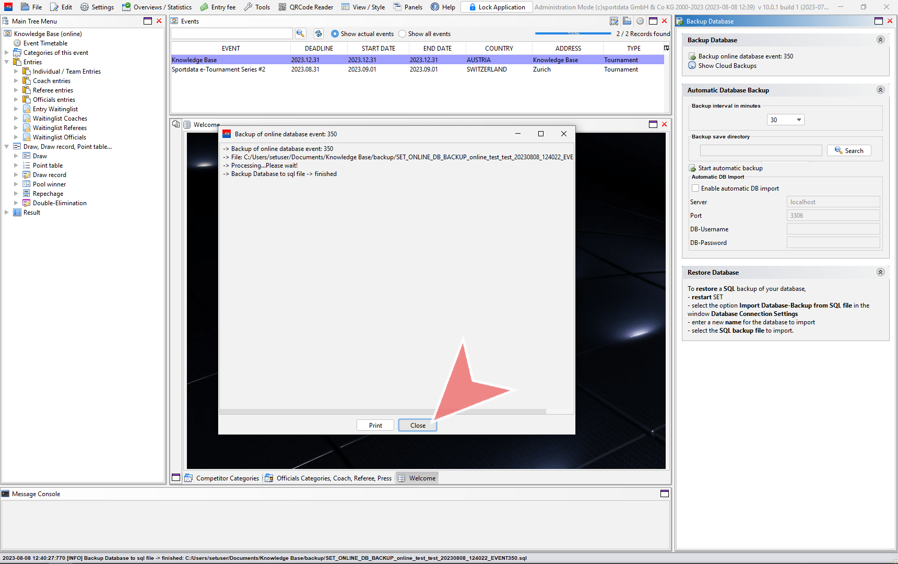
Task: Click Backup online database event: 350
Action: (745, 56)
